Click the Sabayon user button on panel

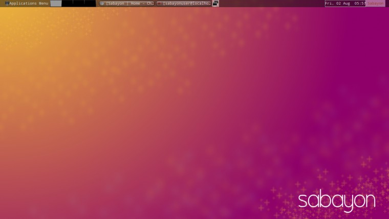(x=375, y=3)
